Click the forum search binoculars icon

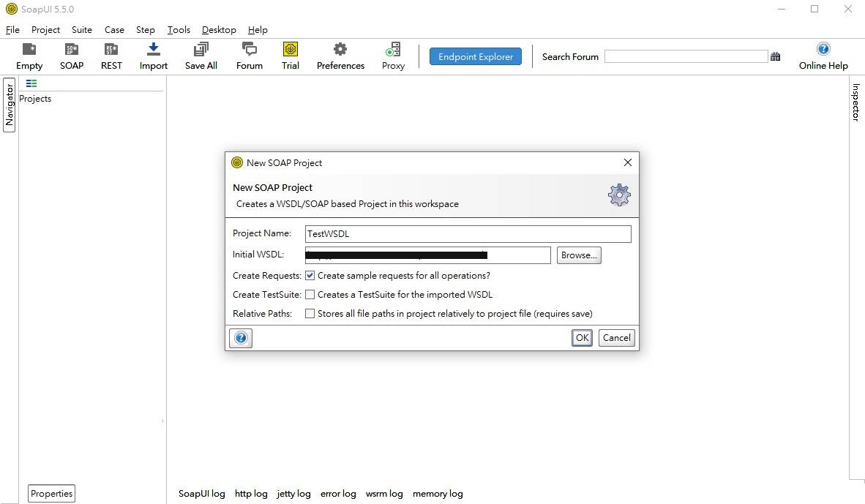(x=775, y=56)
